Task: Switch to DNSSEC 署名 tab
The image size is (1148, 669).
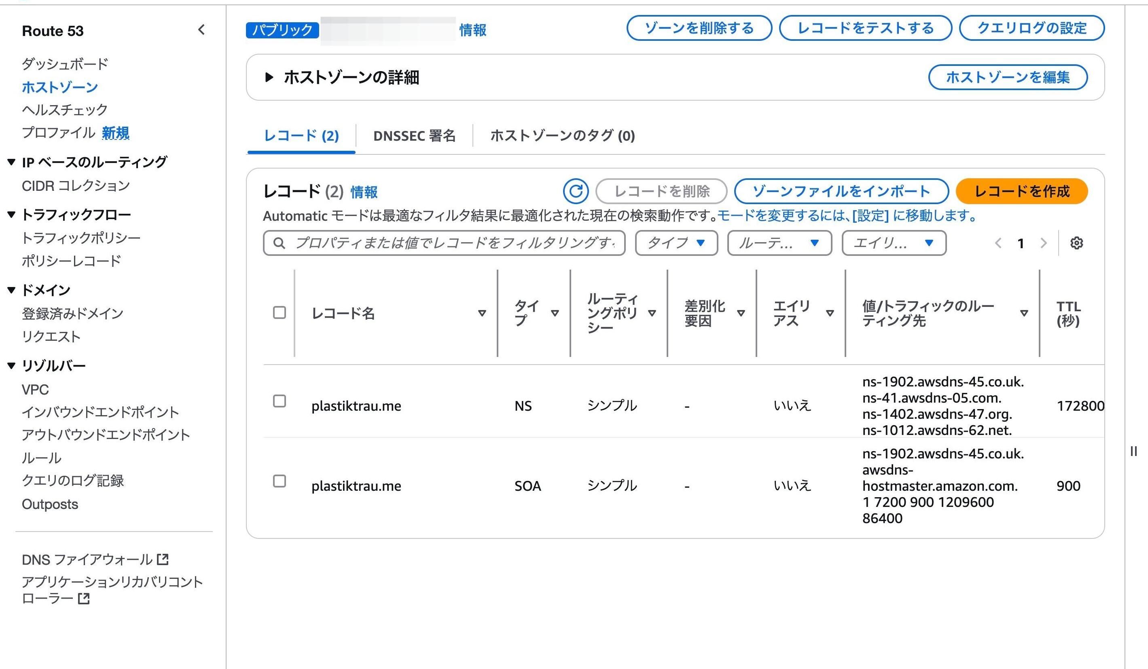Action: pos(414,136)
